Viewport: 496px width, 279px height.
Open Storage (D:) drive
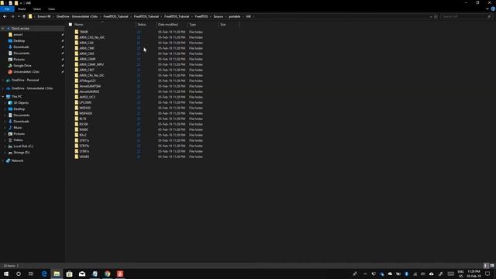pyautogui.click(x=22, y=153)
